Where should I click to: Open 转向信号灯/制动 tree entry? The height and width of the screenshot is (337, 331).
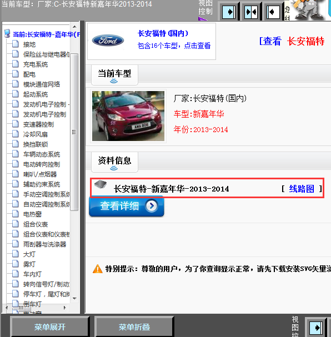click(x=47, y=284)
